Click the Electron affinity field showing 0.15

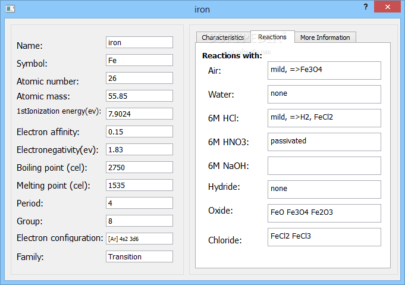coord(139,131)
